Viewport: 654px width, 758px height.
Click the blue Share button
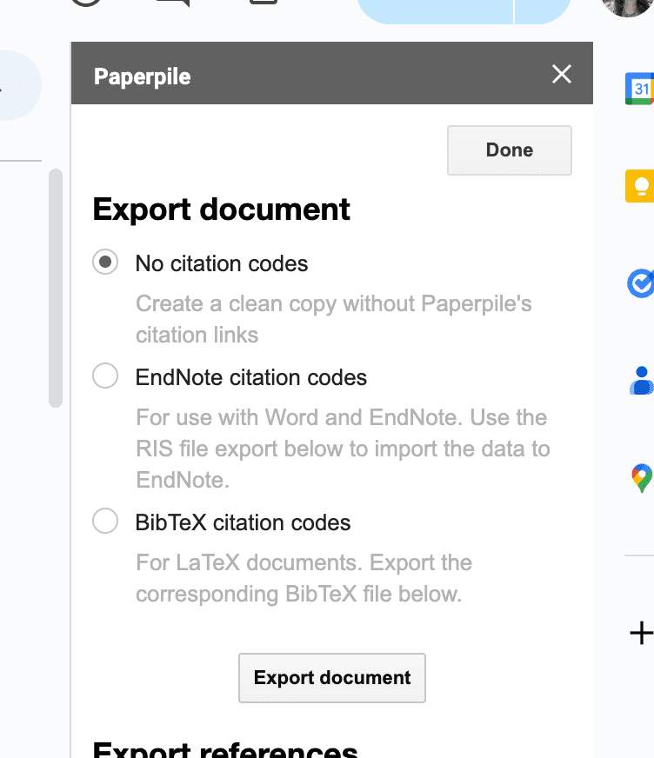coord(435,10)
